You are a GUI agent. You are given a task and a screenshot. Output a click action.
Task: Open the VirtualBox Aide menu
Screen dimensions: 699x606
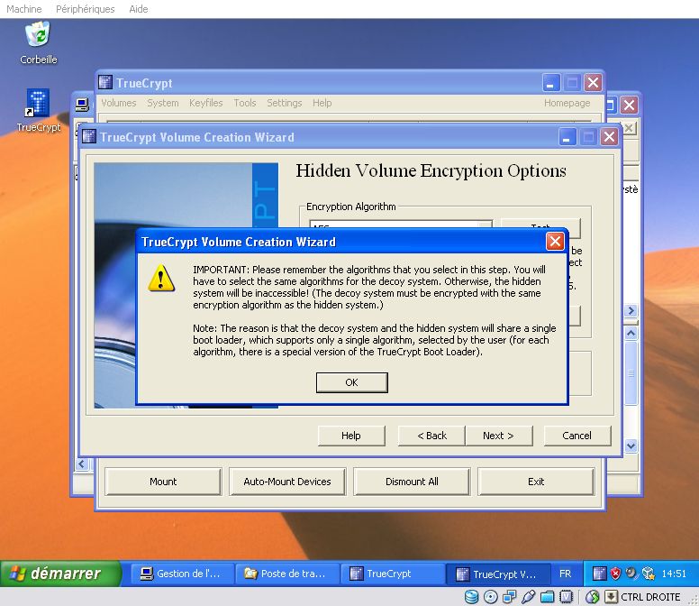click(x=138, y=9)
